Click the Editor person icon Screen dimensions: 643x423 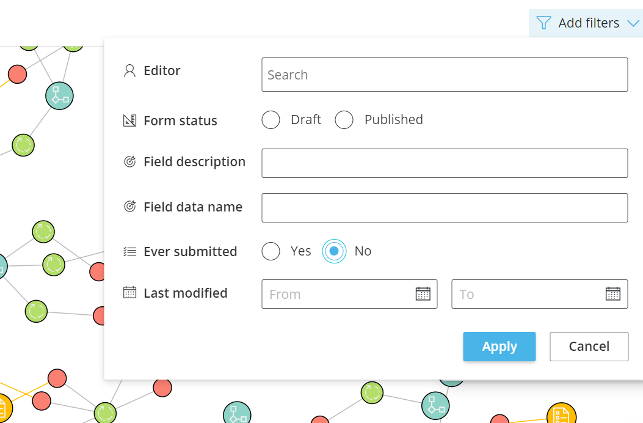(129, 71)
